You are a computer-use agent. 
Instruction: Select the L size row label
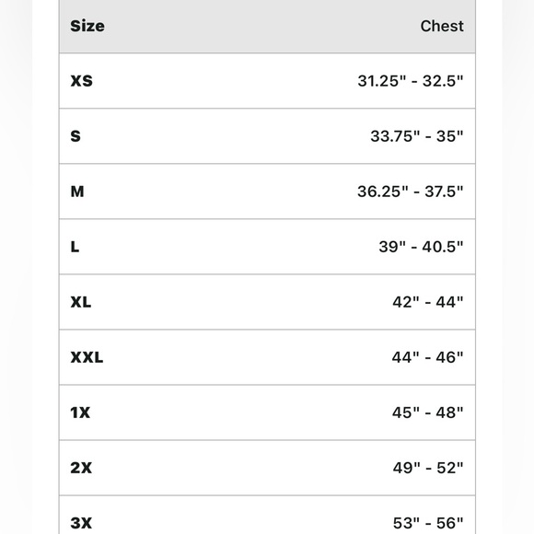point(75,247)
